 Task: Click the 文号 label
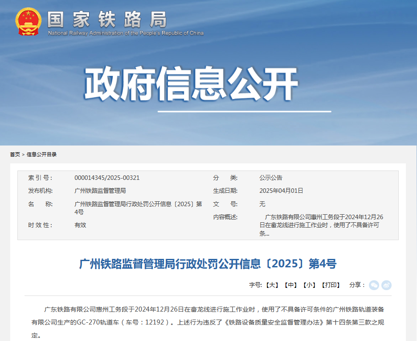click(x=225, y=204)
